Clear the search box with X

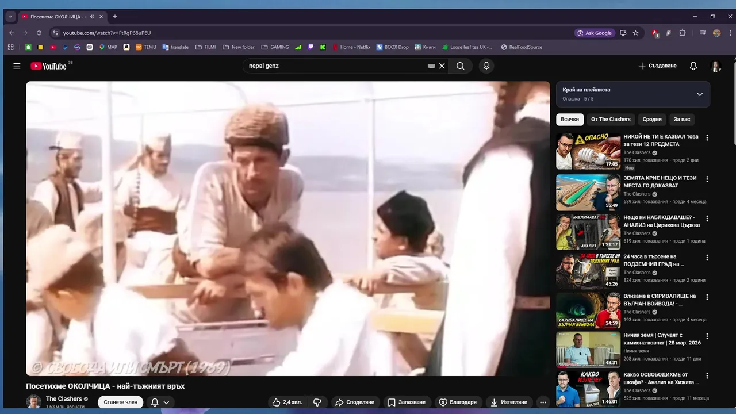point(442,66)
